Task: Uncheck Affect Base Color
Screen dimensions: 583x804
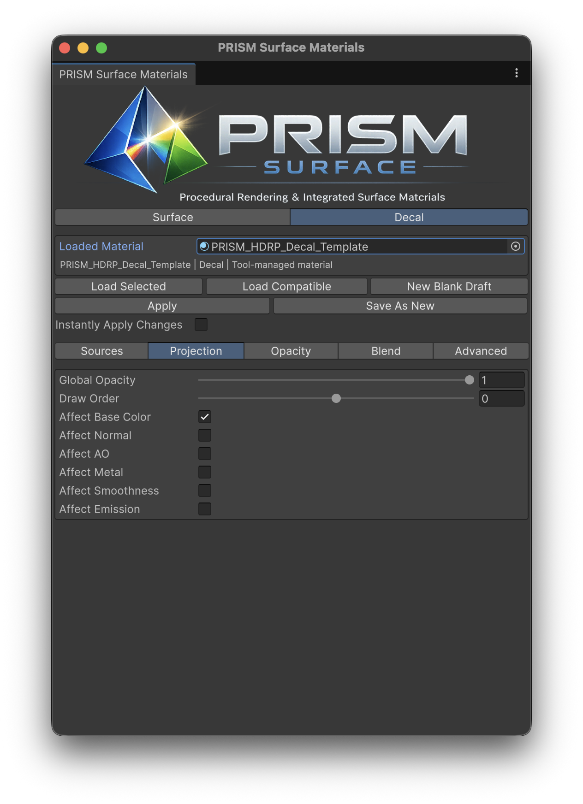Action: [x=205, y=417]
